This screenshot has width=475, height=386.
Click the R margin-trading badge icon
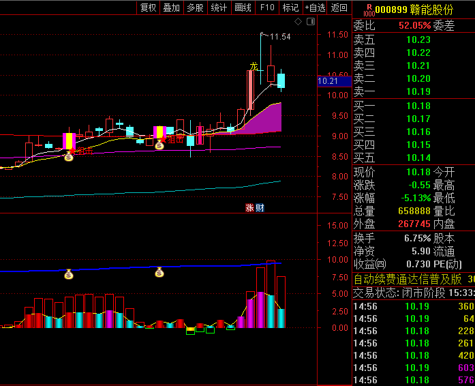coord(369,10)
